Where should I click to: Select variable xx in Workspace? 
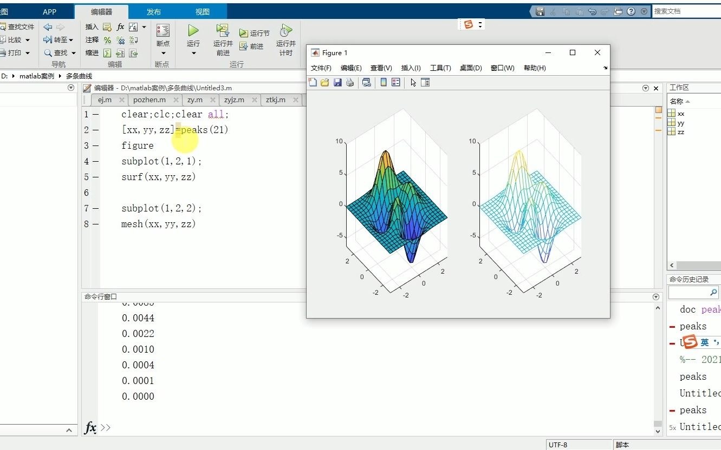click(681, 114)
